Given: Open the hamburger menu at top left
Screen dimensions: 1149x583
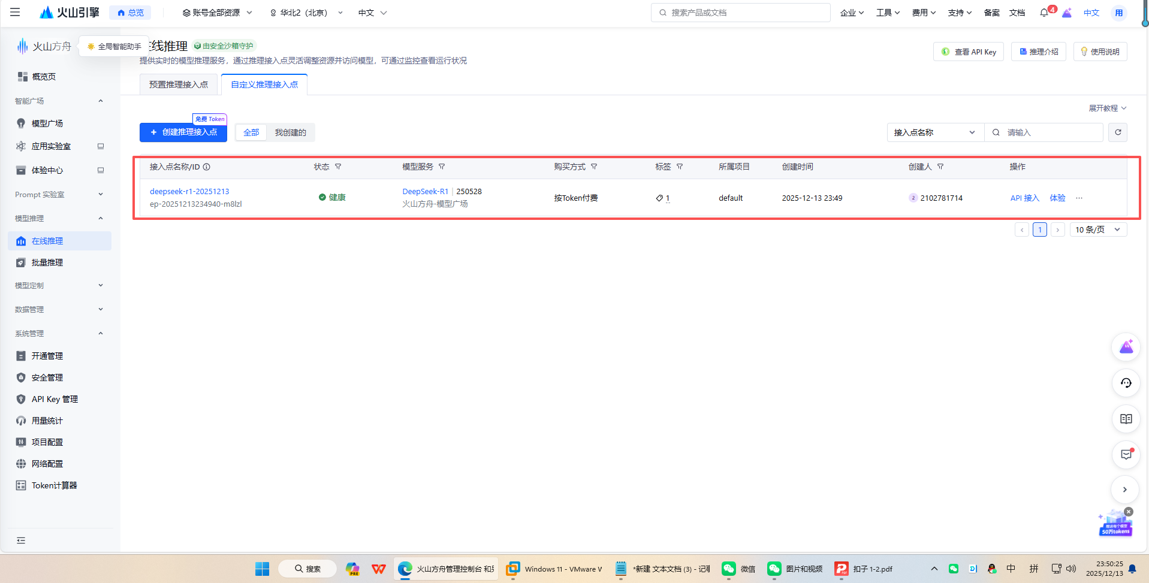Looking at the screenshot, I should [x=15, y=12].
